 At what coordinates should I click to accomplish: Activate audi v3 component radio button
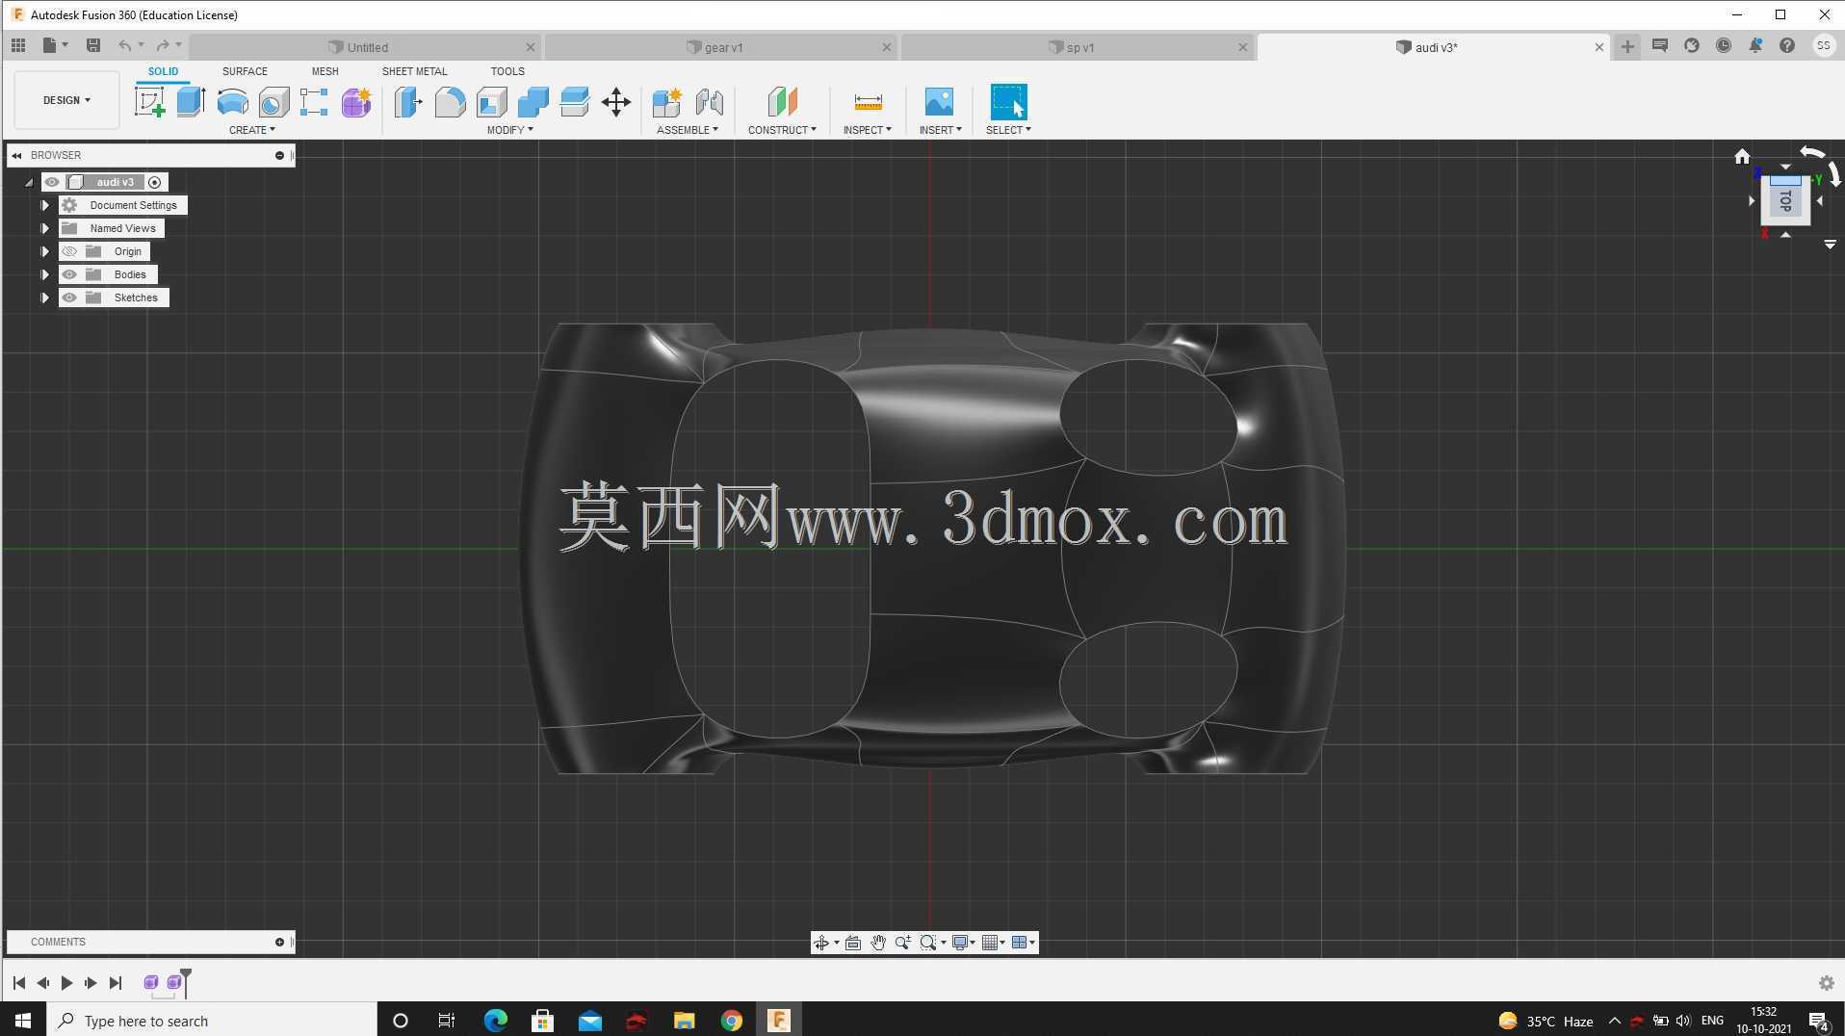tap(154, 182)
